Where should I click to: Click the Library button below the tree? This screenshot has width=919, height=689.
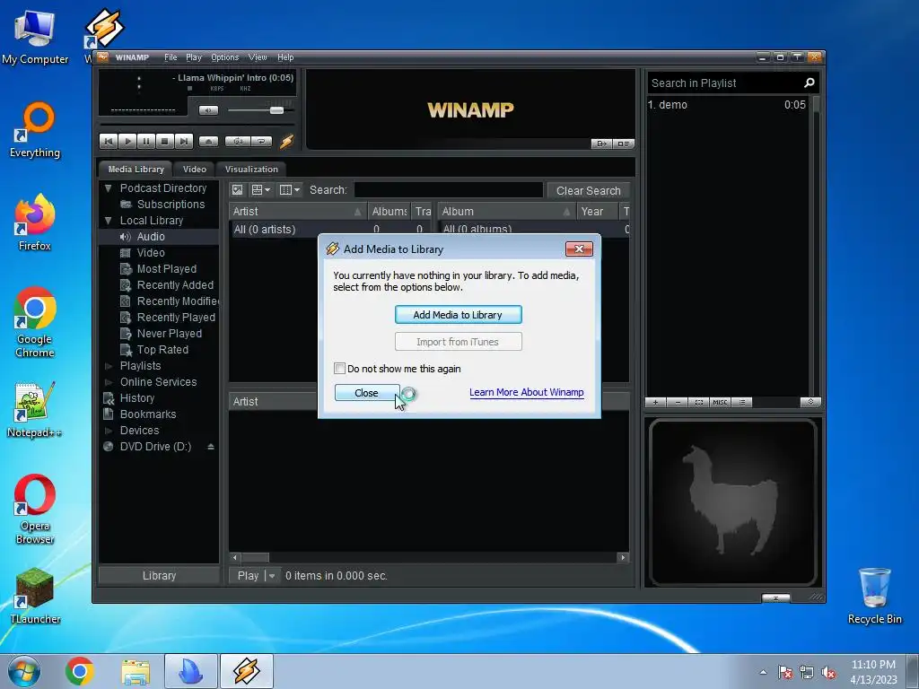159,576
